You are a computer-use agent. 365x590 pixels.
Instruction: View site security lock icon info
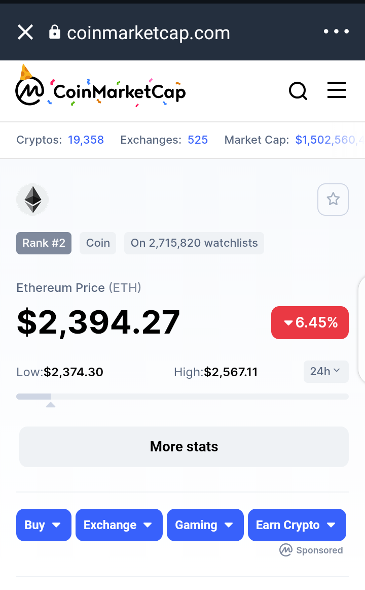point(55,32)
